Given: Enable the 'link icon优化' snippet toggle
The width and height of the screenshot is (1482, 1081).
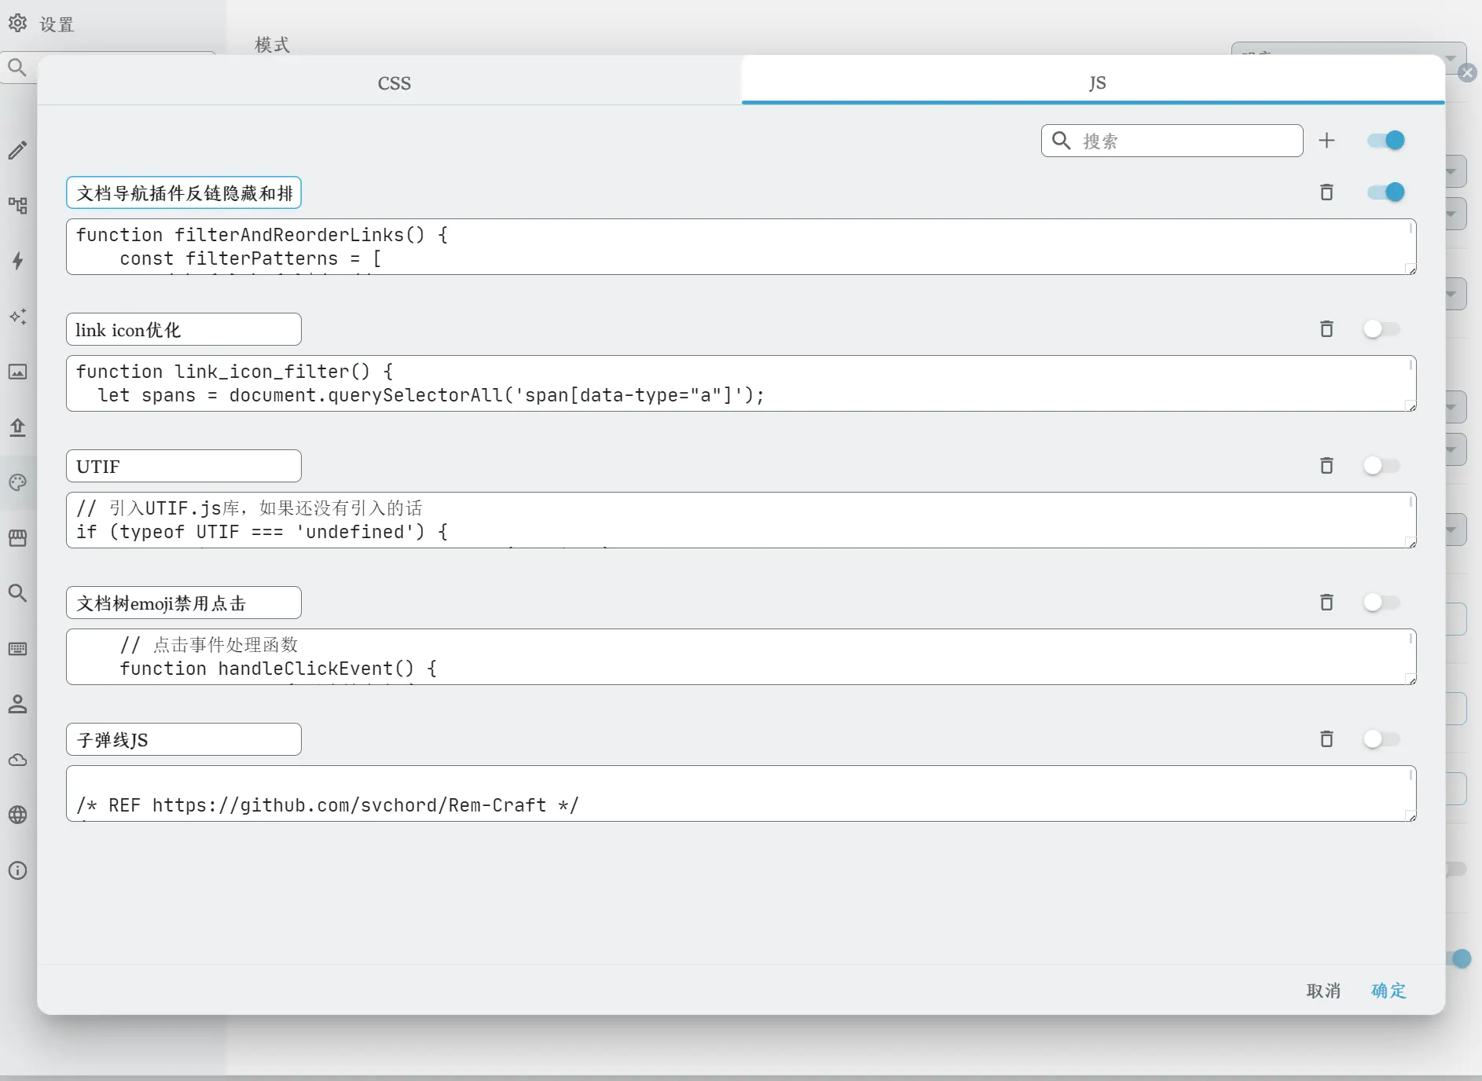Looking at the screenshot, I should [x=1381, y=329].
